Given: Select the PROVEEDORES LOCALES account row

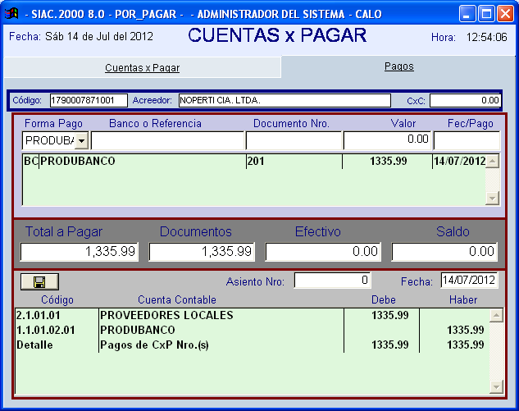Looking at the screenshot, I should coord(246,315).
